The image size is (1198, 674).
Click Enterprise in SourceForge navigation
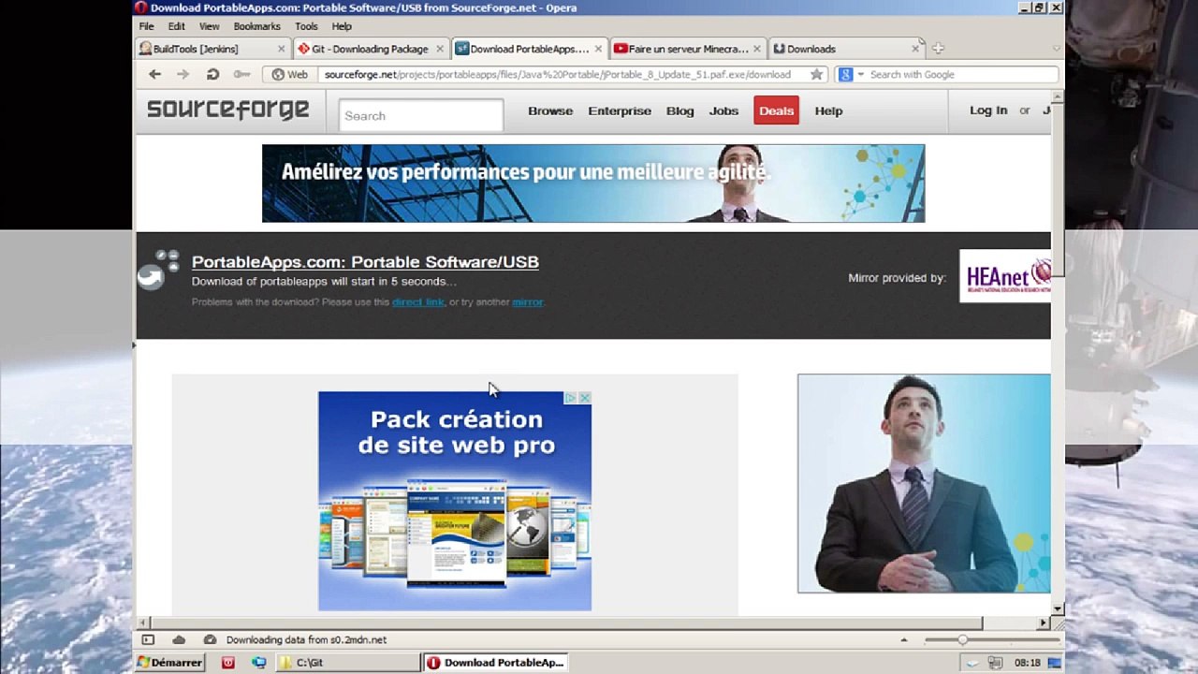coord(620,110)
